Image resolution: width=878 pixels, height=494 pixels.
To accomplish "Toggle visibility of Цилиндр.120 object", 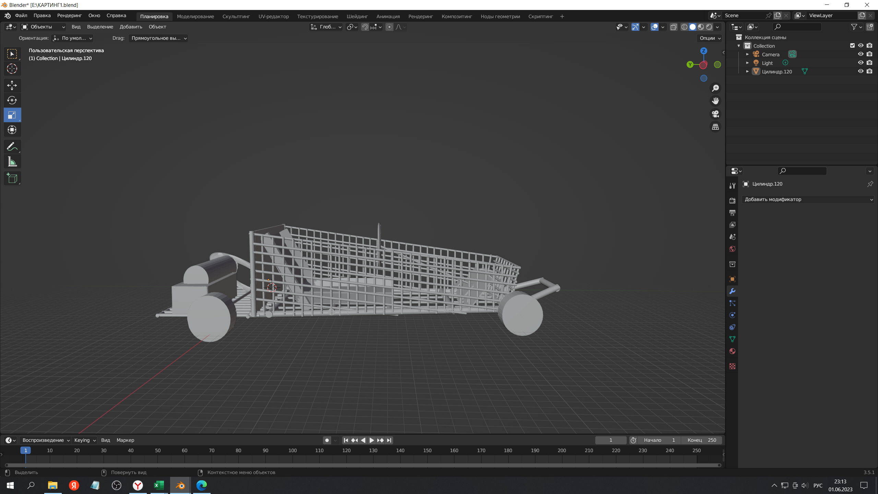I will pyautogui.click(x=861, y=71).
